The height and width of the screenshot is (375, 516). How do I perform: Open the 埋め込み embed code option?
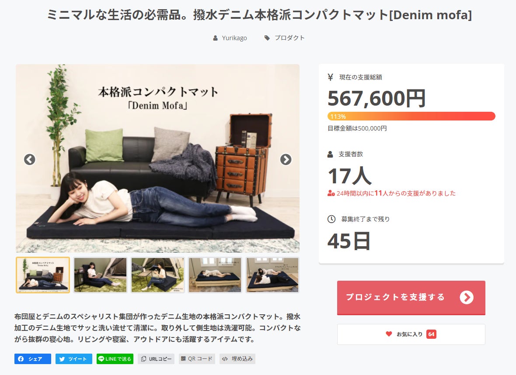click(x=237, y=359)
